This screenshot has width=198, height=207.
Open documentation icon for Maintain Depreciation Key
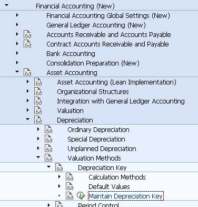(x=70, y=196)
